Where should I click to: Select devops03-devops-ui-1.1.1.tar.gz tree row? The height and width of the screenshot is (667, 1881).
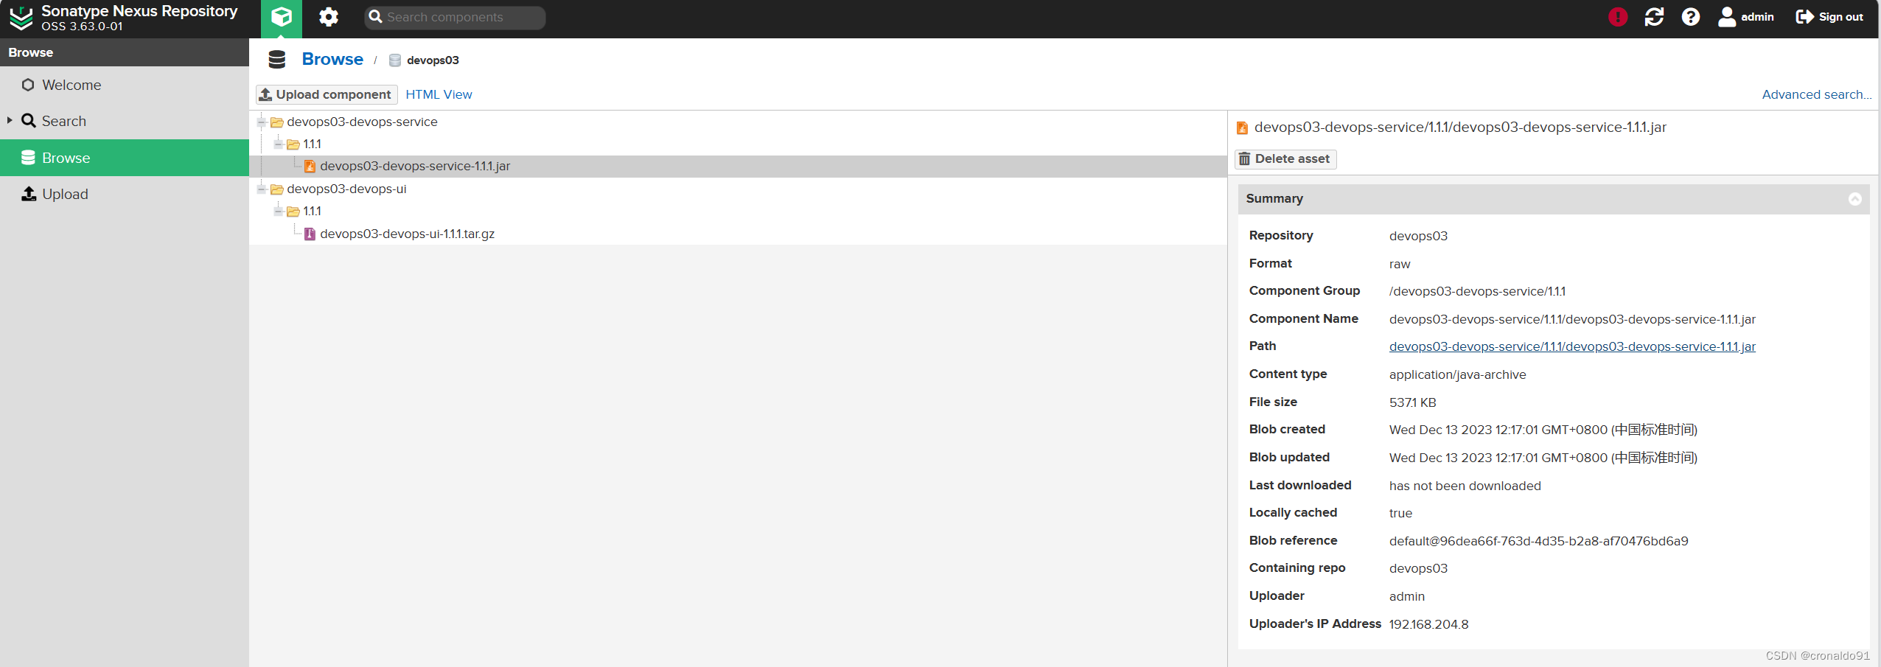click(738, 234)
